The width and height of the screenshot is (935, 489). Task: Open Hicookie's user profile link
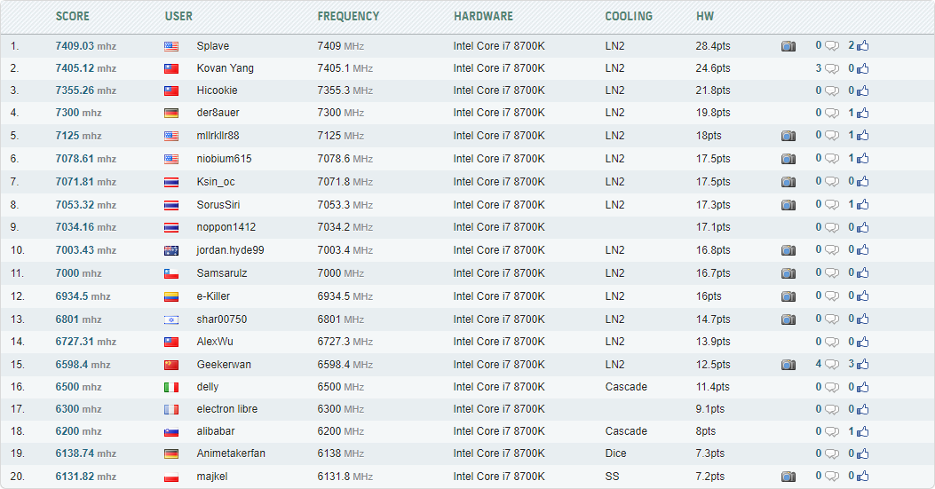pos(217,91)
